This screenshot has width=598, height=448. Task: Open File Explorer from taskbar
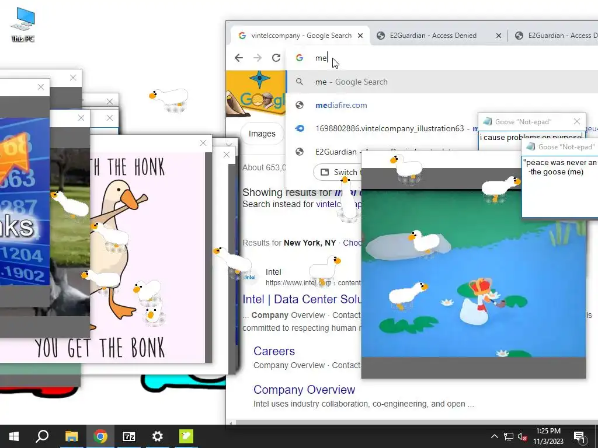(71, 436)
